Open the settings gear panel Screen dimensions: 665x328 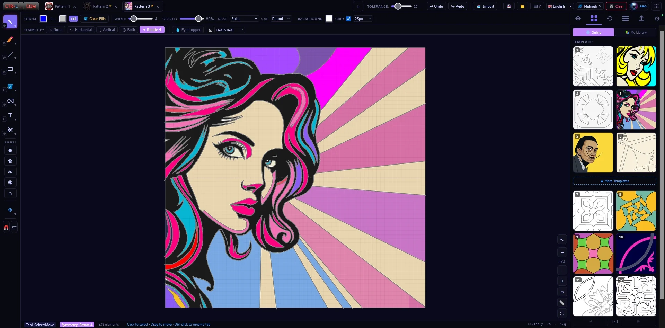pyautogui.click(x=657, y=19)
